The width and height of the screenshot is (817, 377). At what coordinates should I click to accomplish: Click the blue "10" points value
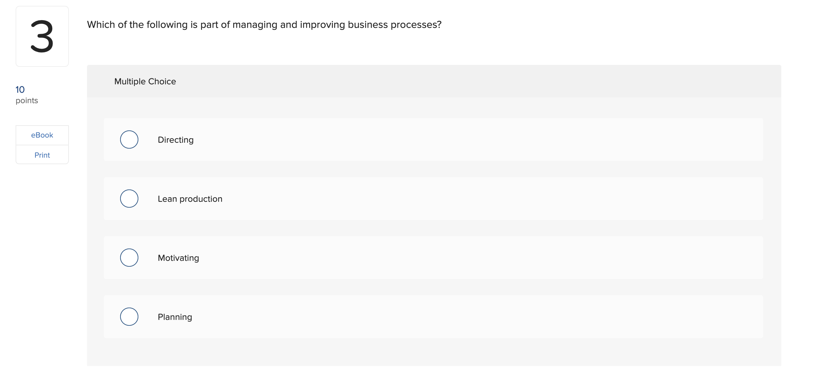point(20,90)
